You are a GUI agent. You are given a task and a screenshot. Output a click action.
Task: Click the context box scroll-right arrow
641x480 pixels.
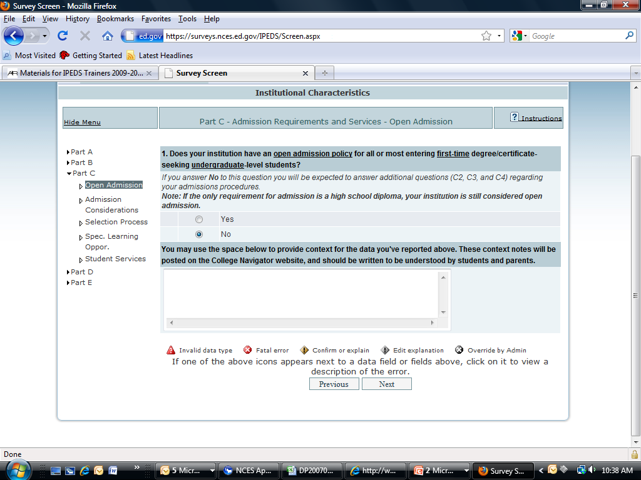[x=432, y=323]
